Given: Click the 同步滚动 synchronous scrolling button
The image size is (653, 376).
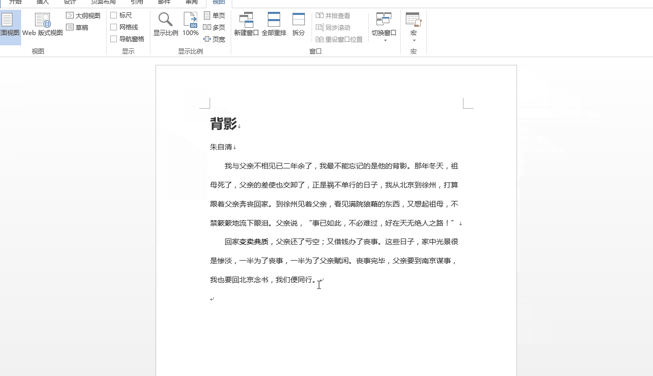Looking at the screenshot, I should [333, 27].
